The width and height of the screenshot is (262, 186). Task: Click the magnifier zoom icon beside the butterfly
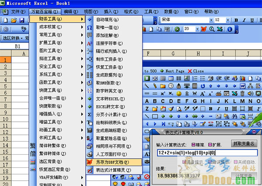[x=212, y=29]
